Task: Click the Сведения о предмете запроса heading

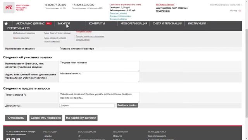Action: click(26, 88)
